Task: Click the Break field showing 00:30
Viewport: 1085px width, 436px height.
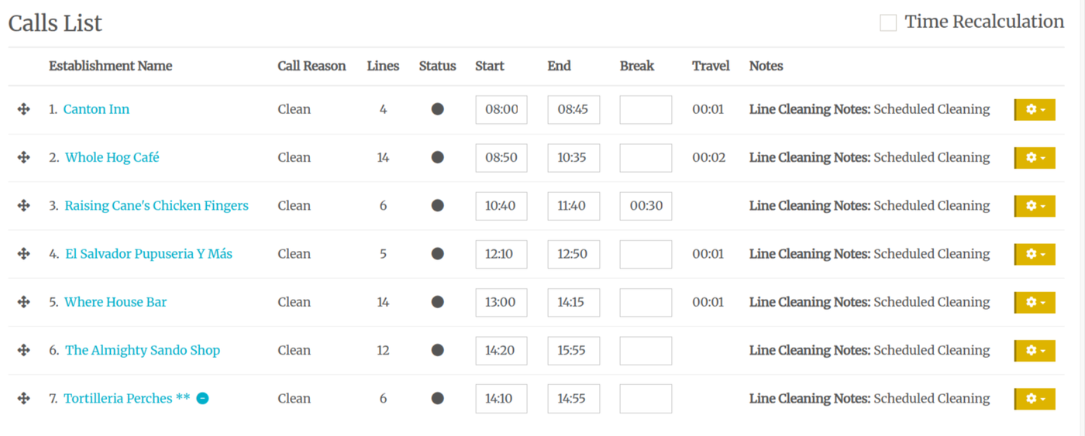Action: point(646,206)
